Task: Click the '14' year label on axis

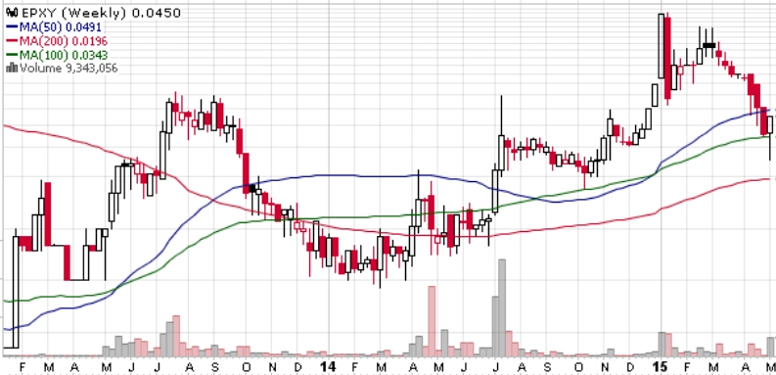Action: click(x=328, y=367)
